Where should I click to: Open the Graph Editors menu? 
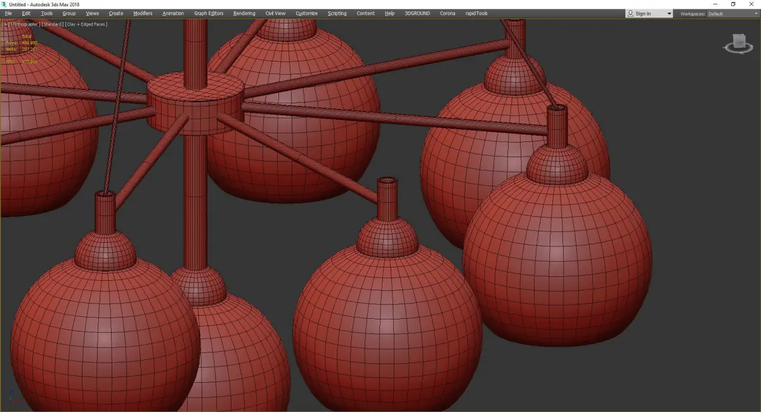tap(209, 13)
